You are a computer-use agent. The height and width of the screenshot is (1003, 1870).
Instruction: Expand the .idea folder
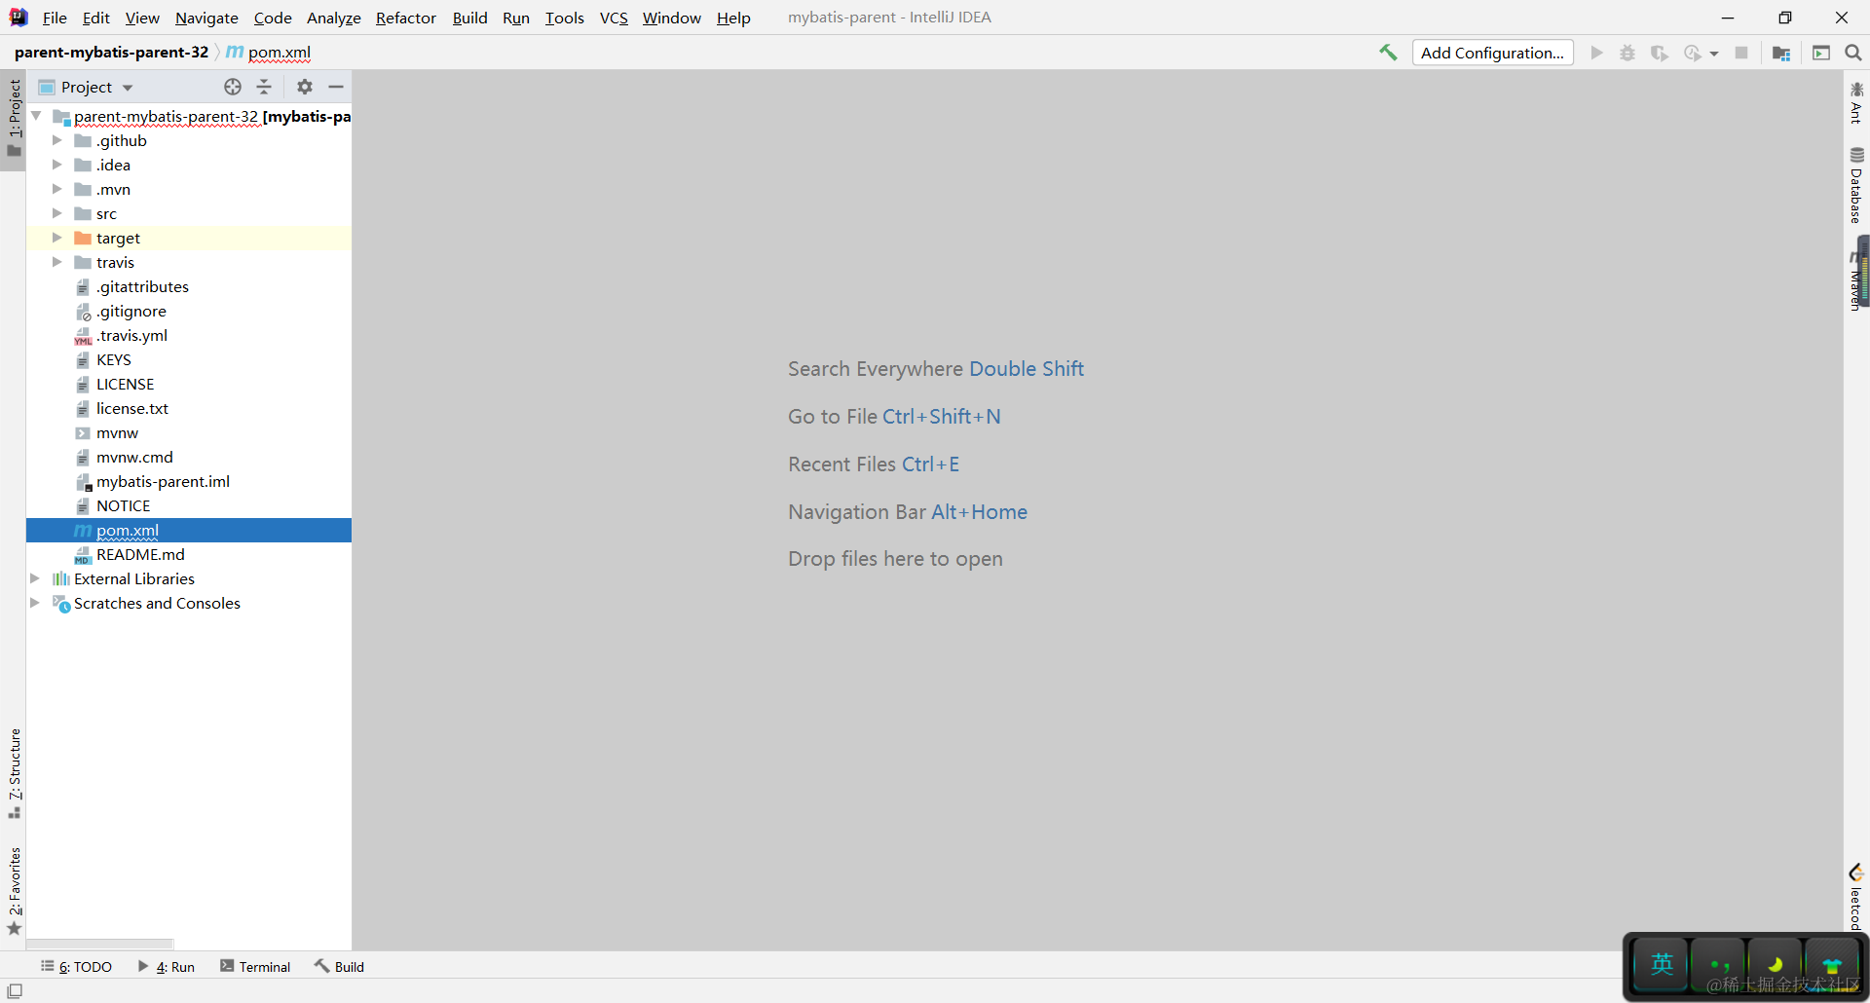[56, 165]
